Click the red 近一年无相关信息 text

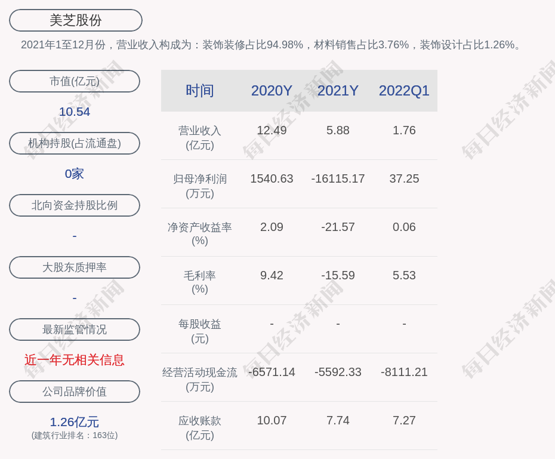click(x=75, y=360)
